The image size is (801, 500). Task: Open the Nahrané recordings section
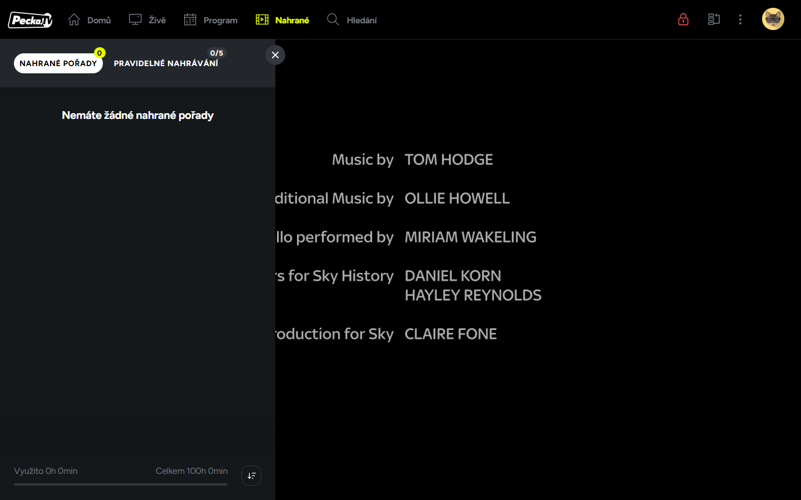282,20
